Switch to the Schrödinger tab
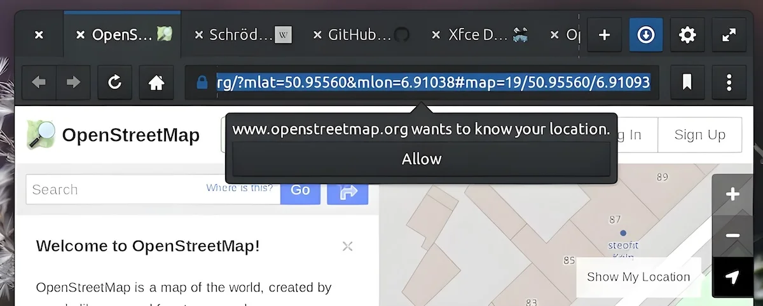Image resolution: width=763 pixels, height=306 pixels. pos(242,35)
